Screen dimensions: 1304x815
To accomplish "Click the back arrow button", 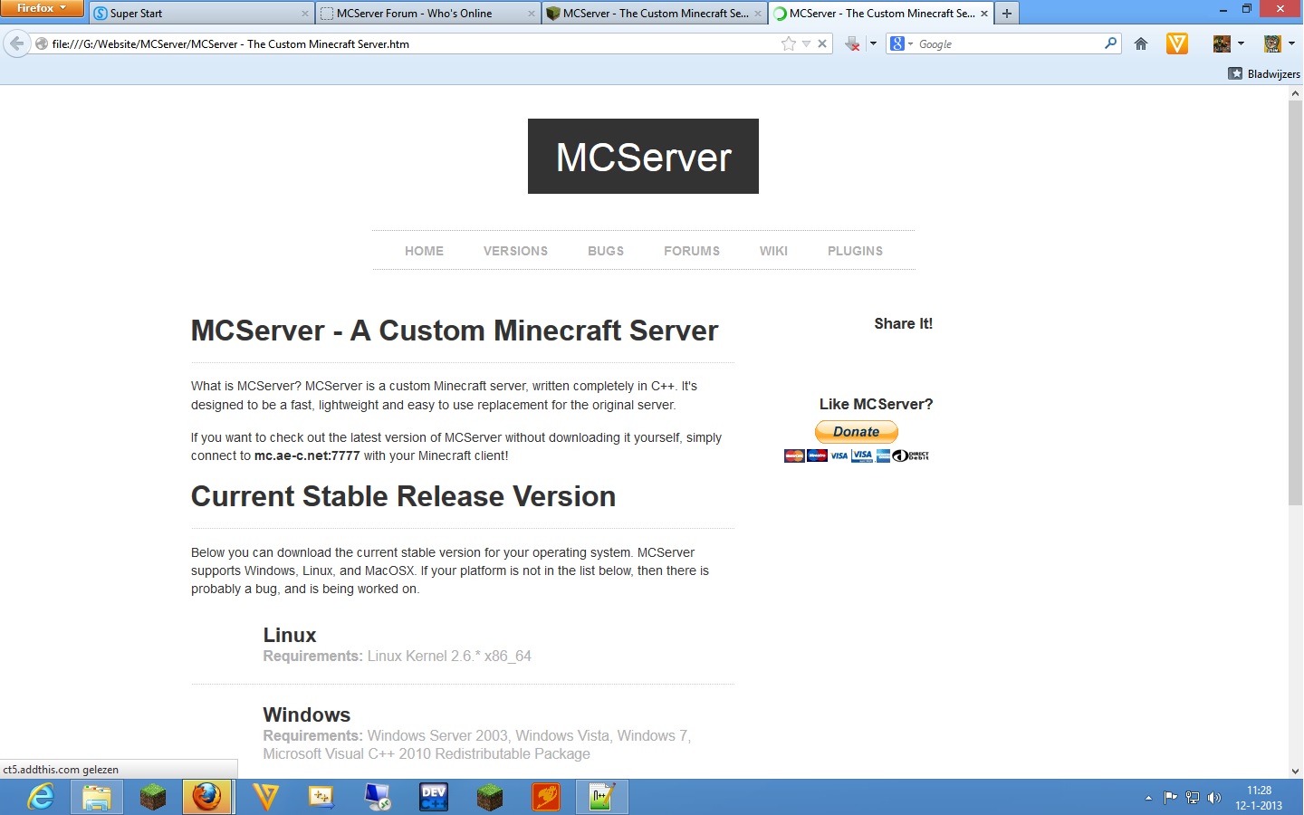I will click(16, 43).
